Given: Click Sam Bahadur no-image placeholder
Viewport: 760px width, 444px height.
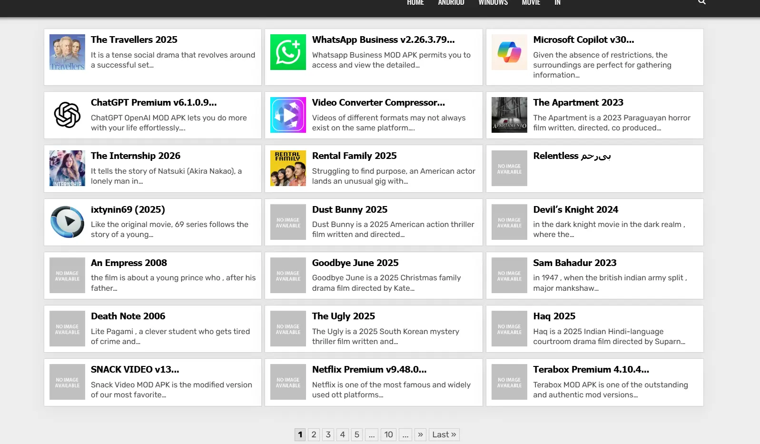Looking at the screenshot, I should pos(509,275).
